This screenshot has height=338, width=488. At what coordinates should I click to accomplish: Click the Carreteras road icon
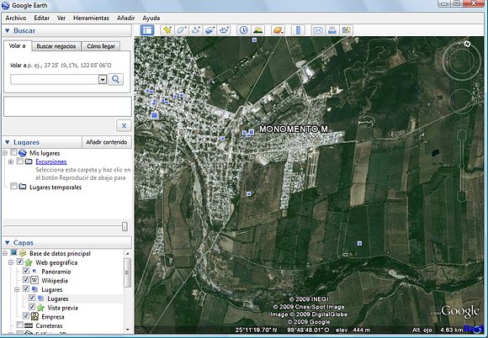29,325
